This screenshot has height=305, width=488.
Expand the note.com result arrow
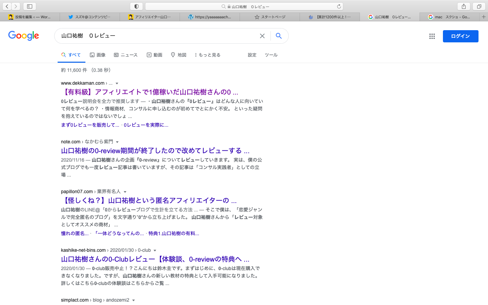(117, 142)
